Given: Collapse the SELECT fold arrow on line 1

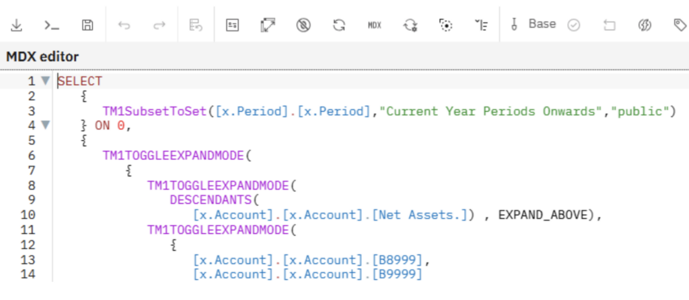Looking at the screenshot, I should 45,81.
